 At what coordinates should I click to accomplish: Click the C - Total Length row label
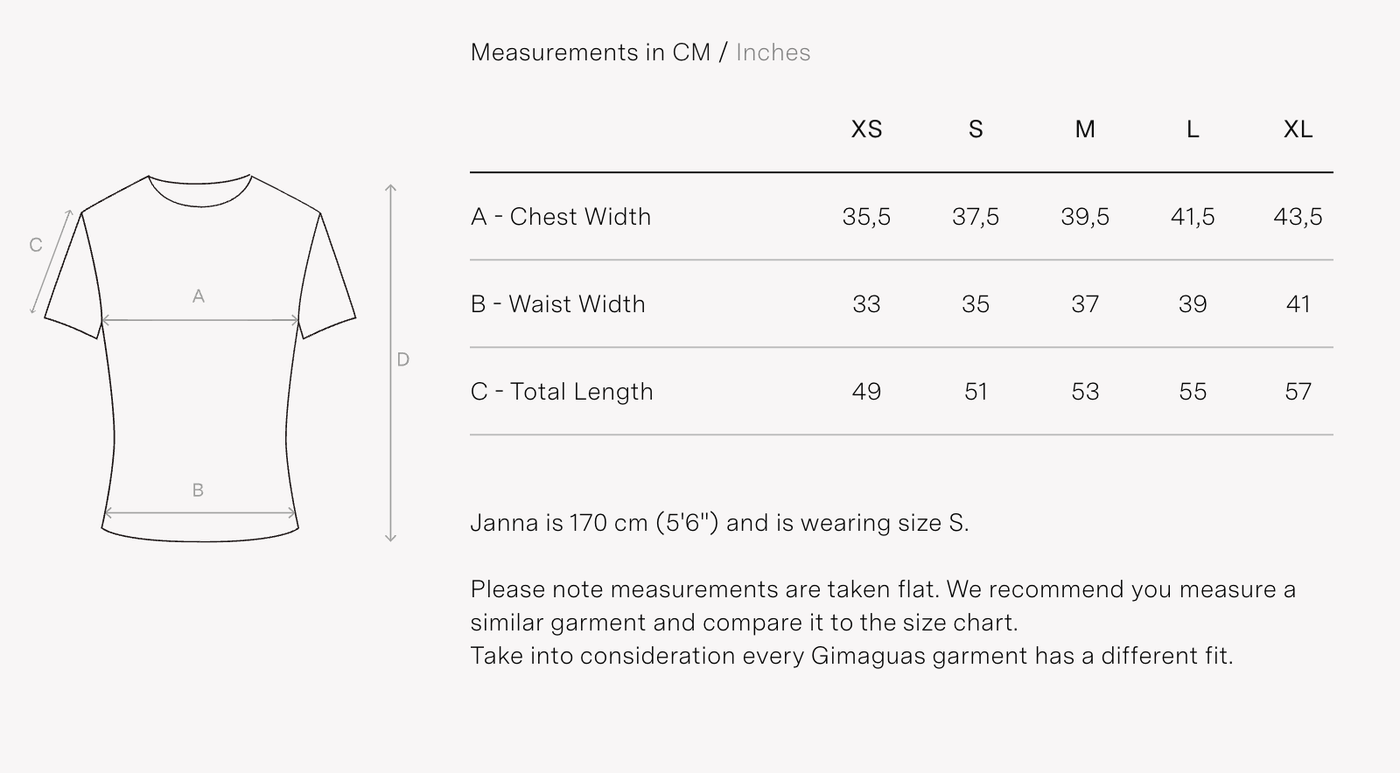point(562,392)
